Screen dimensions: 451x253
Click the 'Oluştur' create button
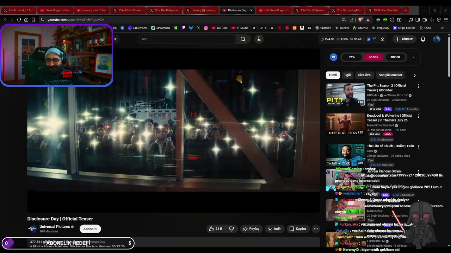pos(404,39)
